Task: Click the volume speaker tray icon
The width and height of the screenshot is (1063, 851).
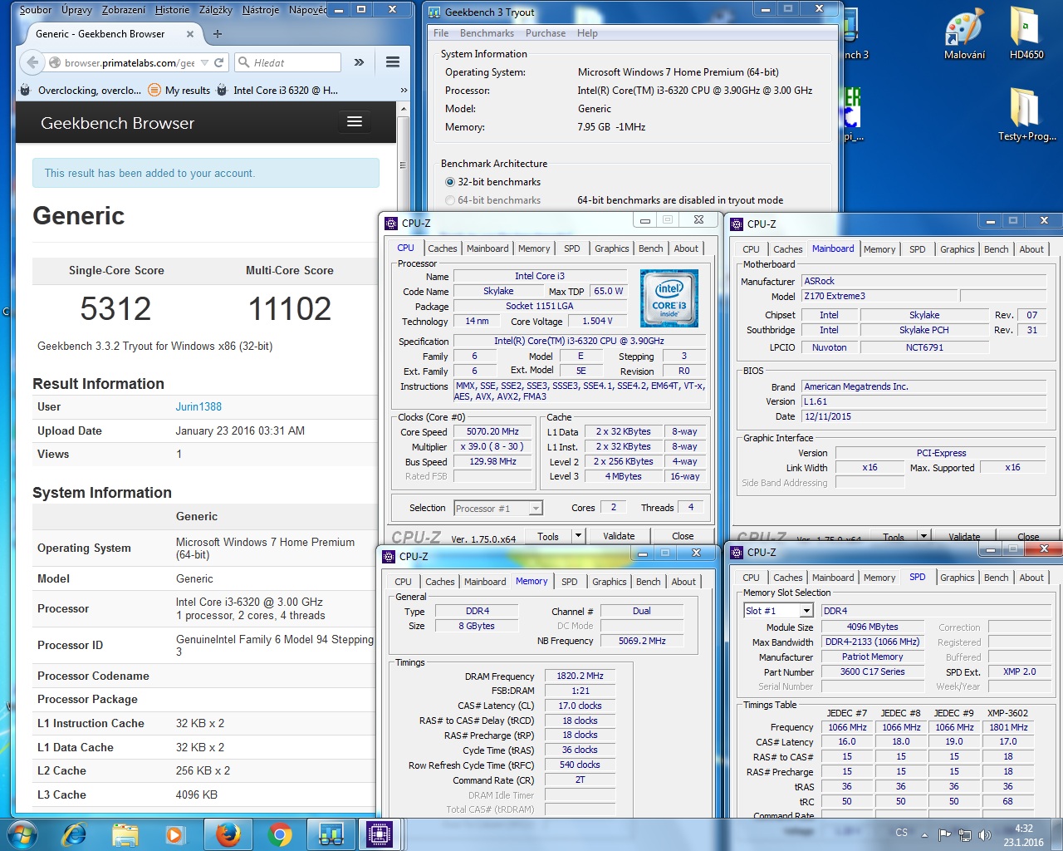Action: pyautogui.click(x=985, y=834)
